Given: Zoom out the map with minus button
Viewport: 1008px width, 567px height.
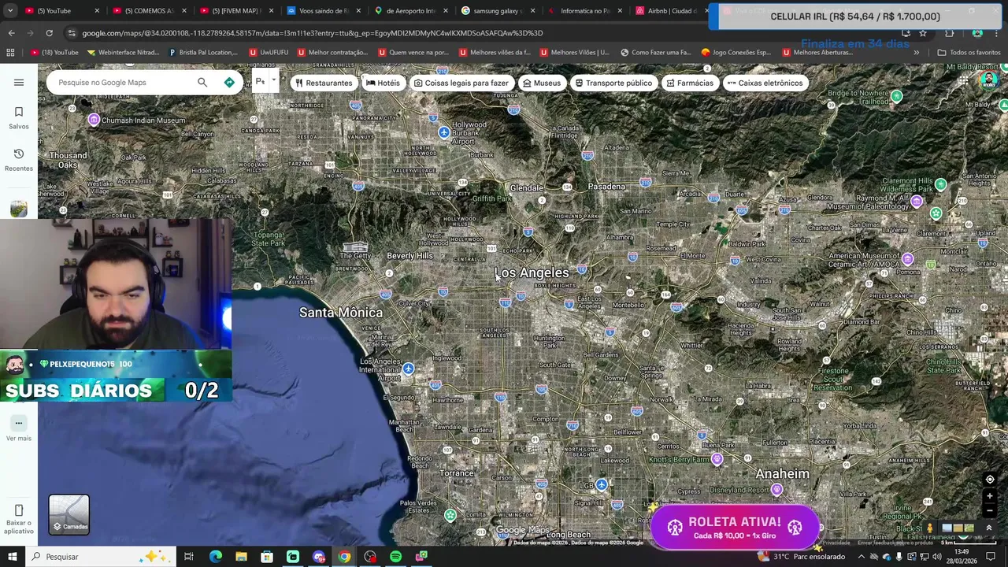Looking at the screenshot, I should pos(990,510).
